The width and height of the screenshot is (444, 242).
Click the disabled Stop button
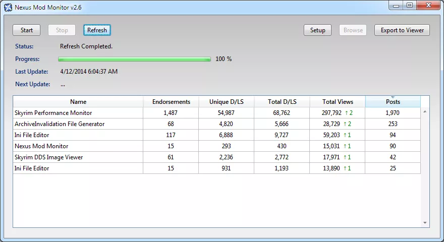(x=62, y=30)
